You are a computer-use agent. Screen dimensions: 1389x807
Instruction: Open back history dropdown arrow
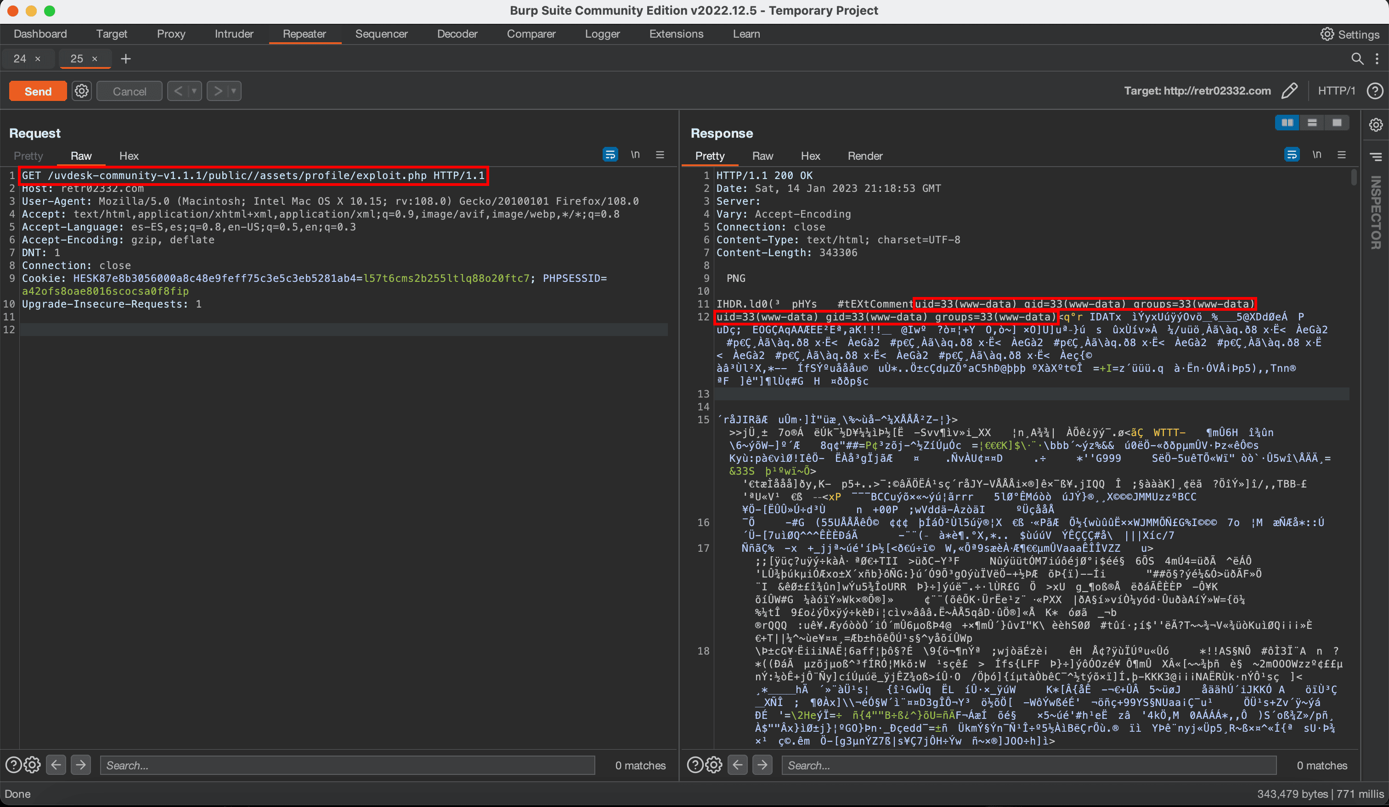click(x=194, y=91)
